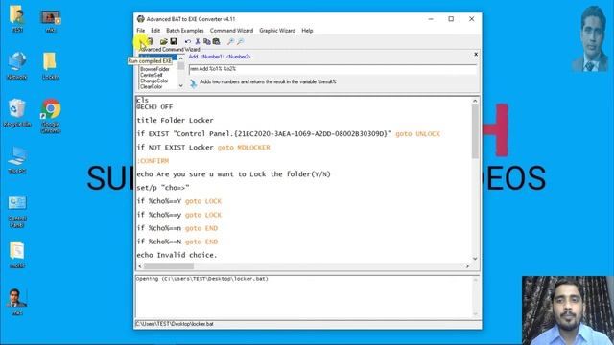
Task: Click the round gear icon left of Open
Action: (150, 41)
